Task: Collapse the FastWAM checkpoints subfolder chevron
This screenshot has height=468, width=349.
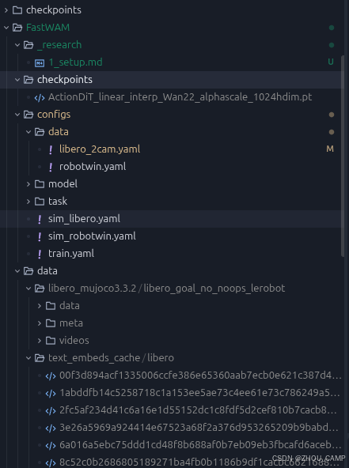Action: pos(17,80)
